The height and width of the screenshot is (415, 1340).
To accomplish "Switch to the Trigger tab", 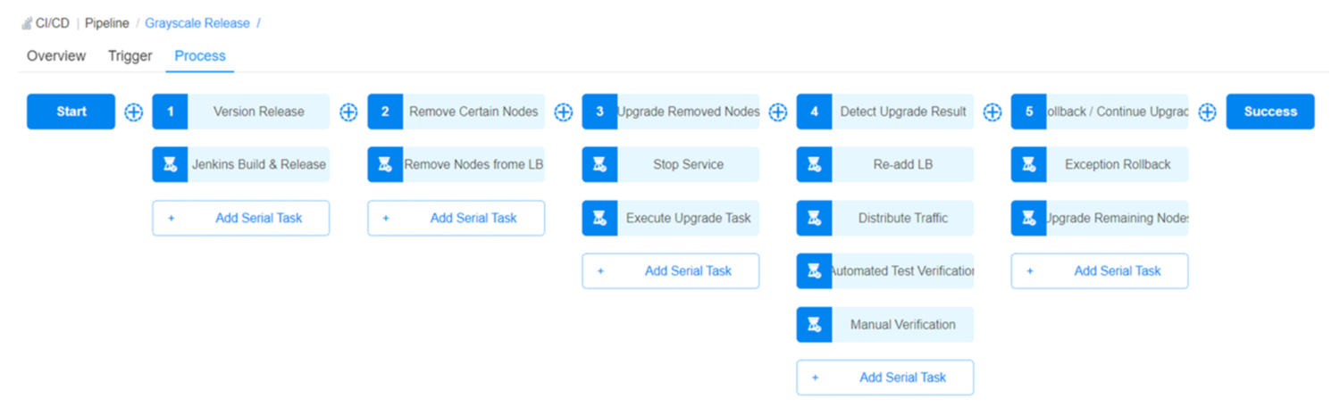I will tap(130, 55).
